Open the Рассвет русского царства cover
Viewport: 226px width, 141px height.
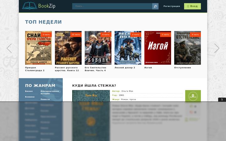point(68,48)
